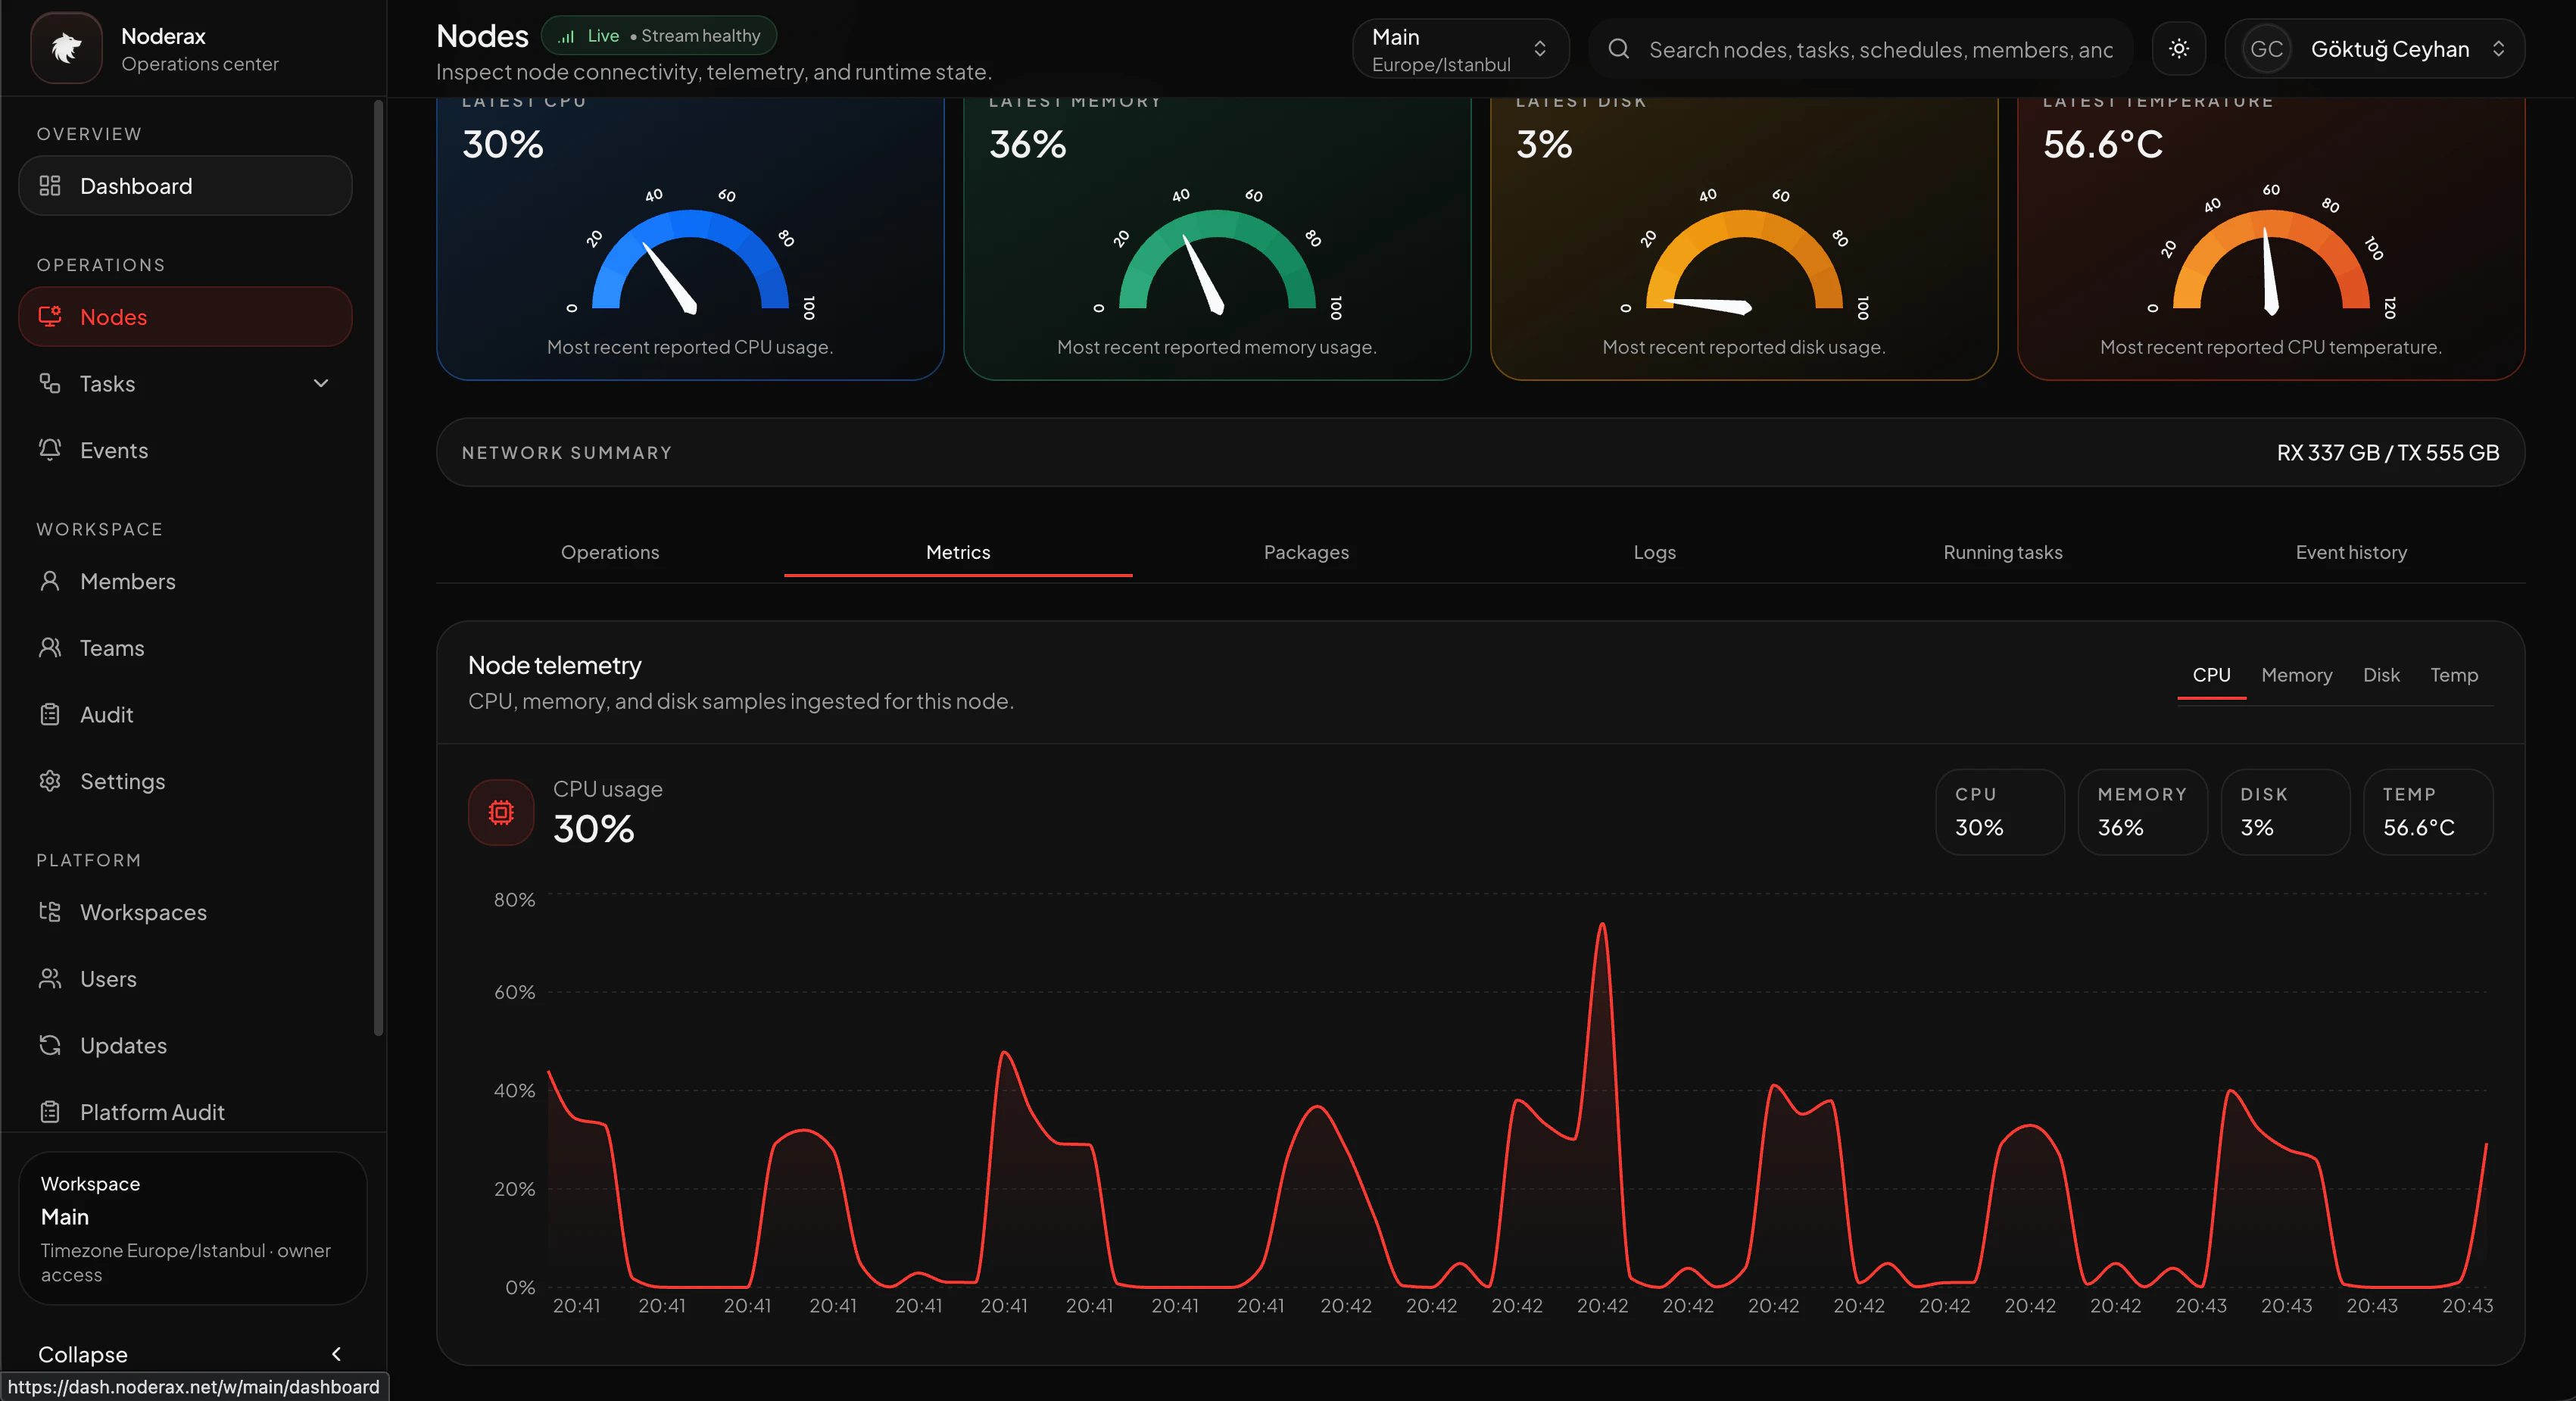
Task: Open Audit clipboard icon in sidebar
Action: coord(50,714)
